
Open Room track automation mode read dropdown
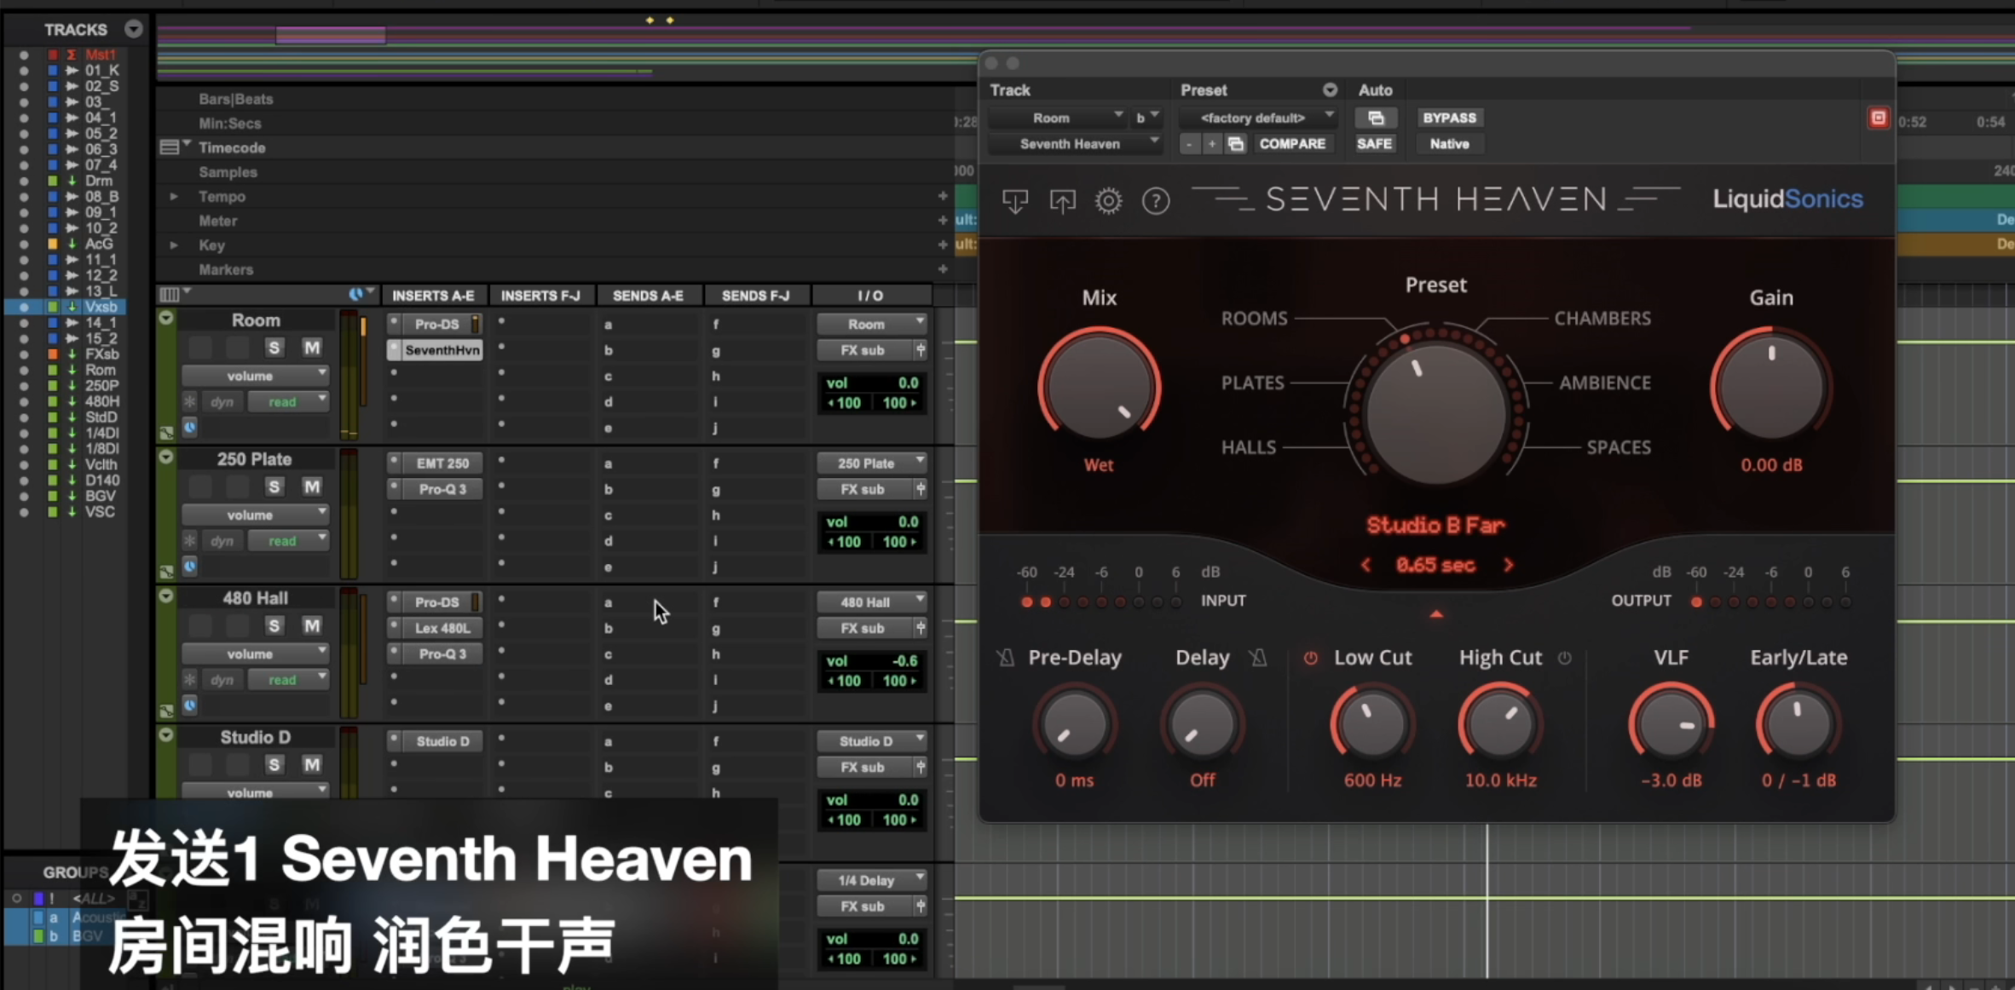pyautogui.click(x=288, y=402)
